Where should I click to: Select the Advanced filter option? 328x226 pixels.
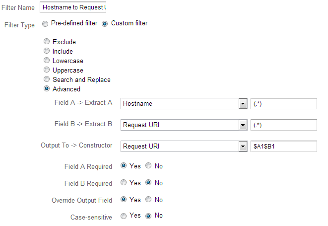[47, 89]
